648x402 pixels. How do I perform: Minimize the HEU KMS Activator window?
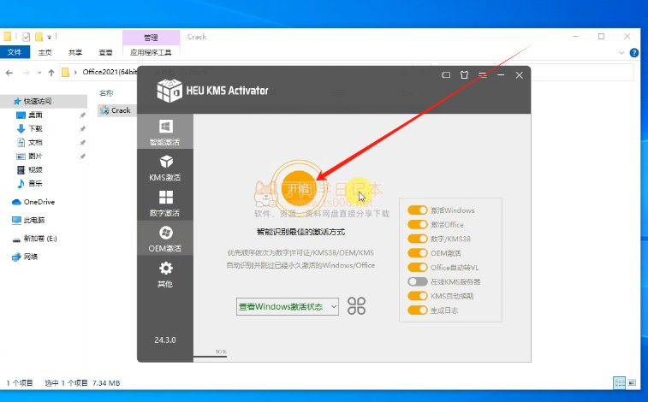coord(501,75)
